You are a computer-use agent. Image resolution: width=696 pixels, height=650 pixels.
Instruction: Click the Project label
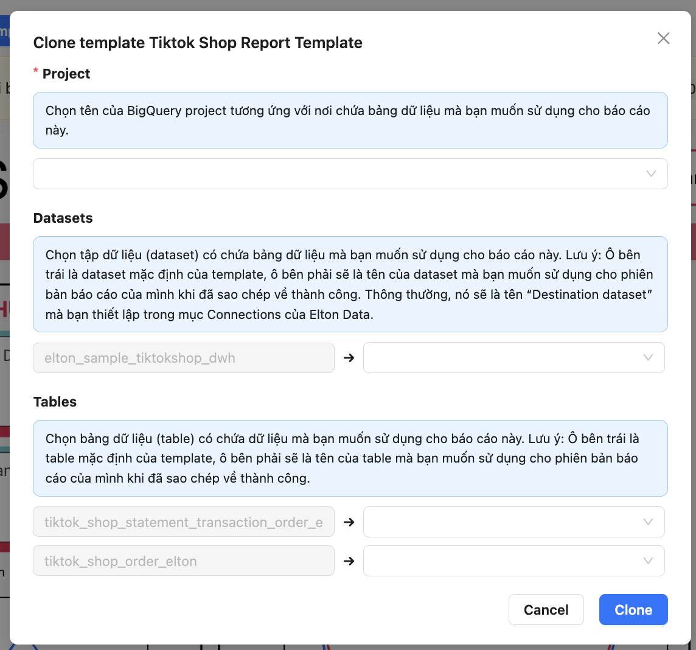[66, 74]
